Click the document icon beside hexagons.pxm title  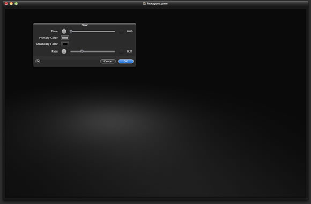[x=144, y=3]
